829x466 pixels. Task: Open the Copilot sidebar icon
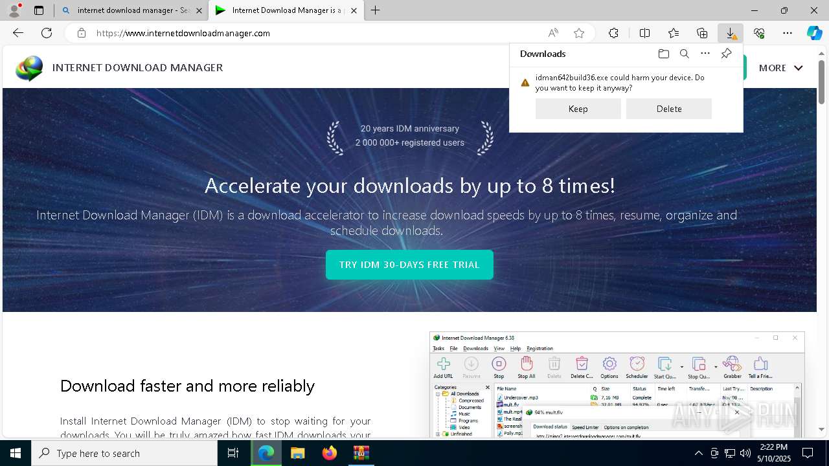[x=814, y=33]
